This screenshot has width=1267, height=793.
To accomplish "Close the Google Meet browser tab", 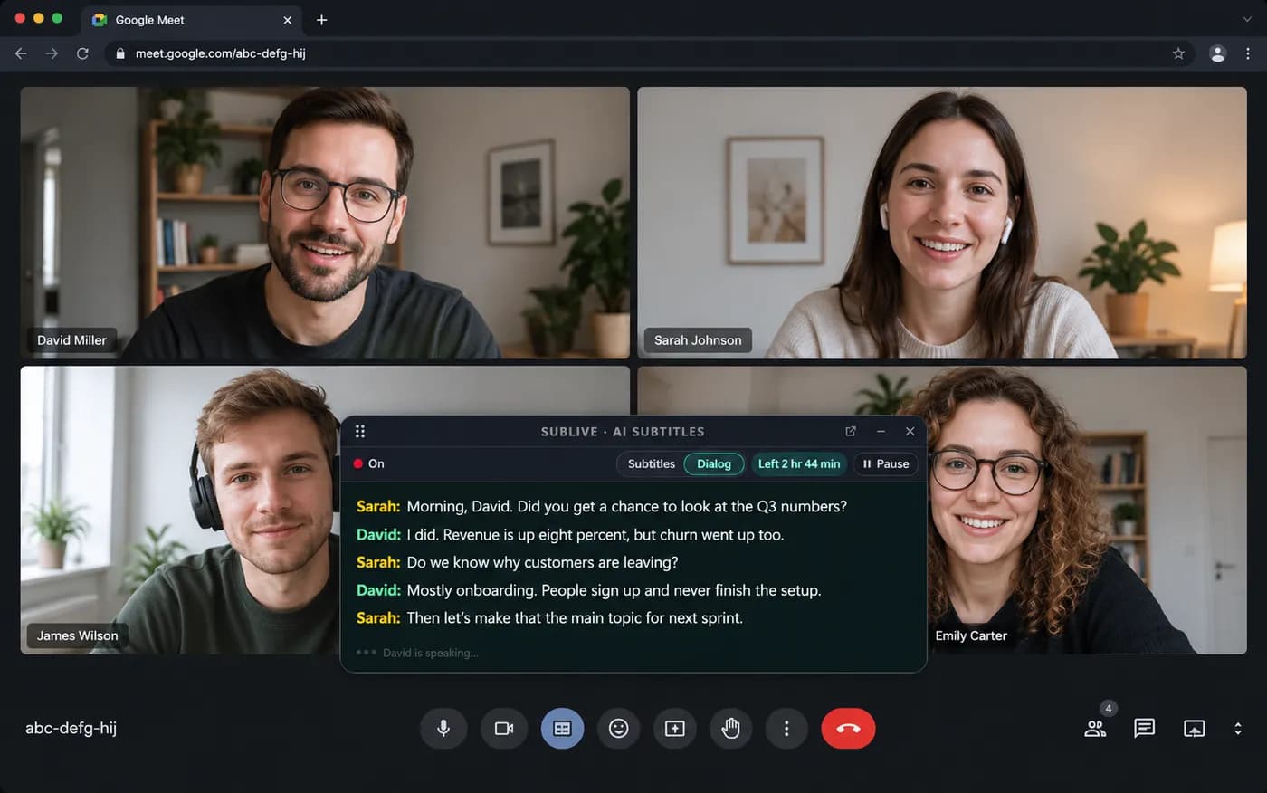I will pyautogui.click(x=288, y=20).
